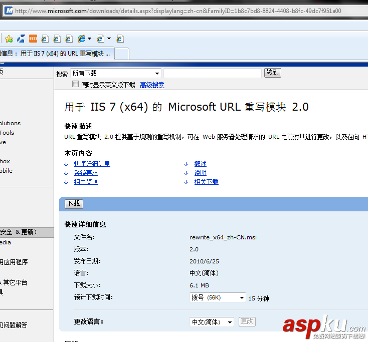Image resolution: width=368 pixels, height=342 pixels.
Task: Click the arrow icon beside 说明 link
Action: point(187,173)
